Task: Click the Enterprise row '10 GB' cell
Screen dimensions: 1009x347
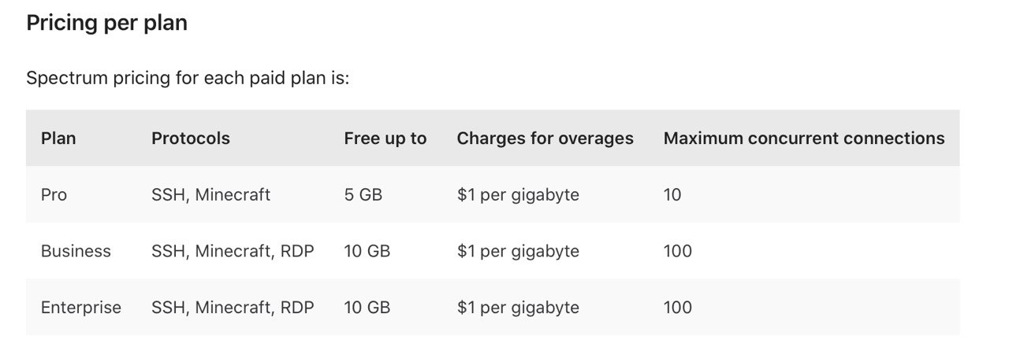Action: pos(367,308)
